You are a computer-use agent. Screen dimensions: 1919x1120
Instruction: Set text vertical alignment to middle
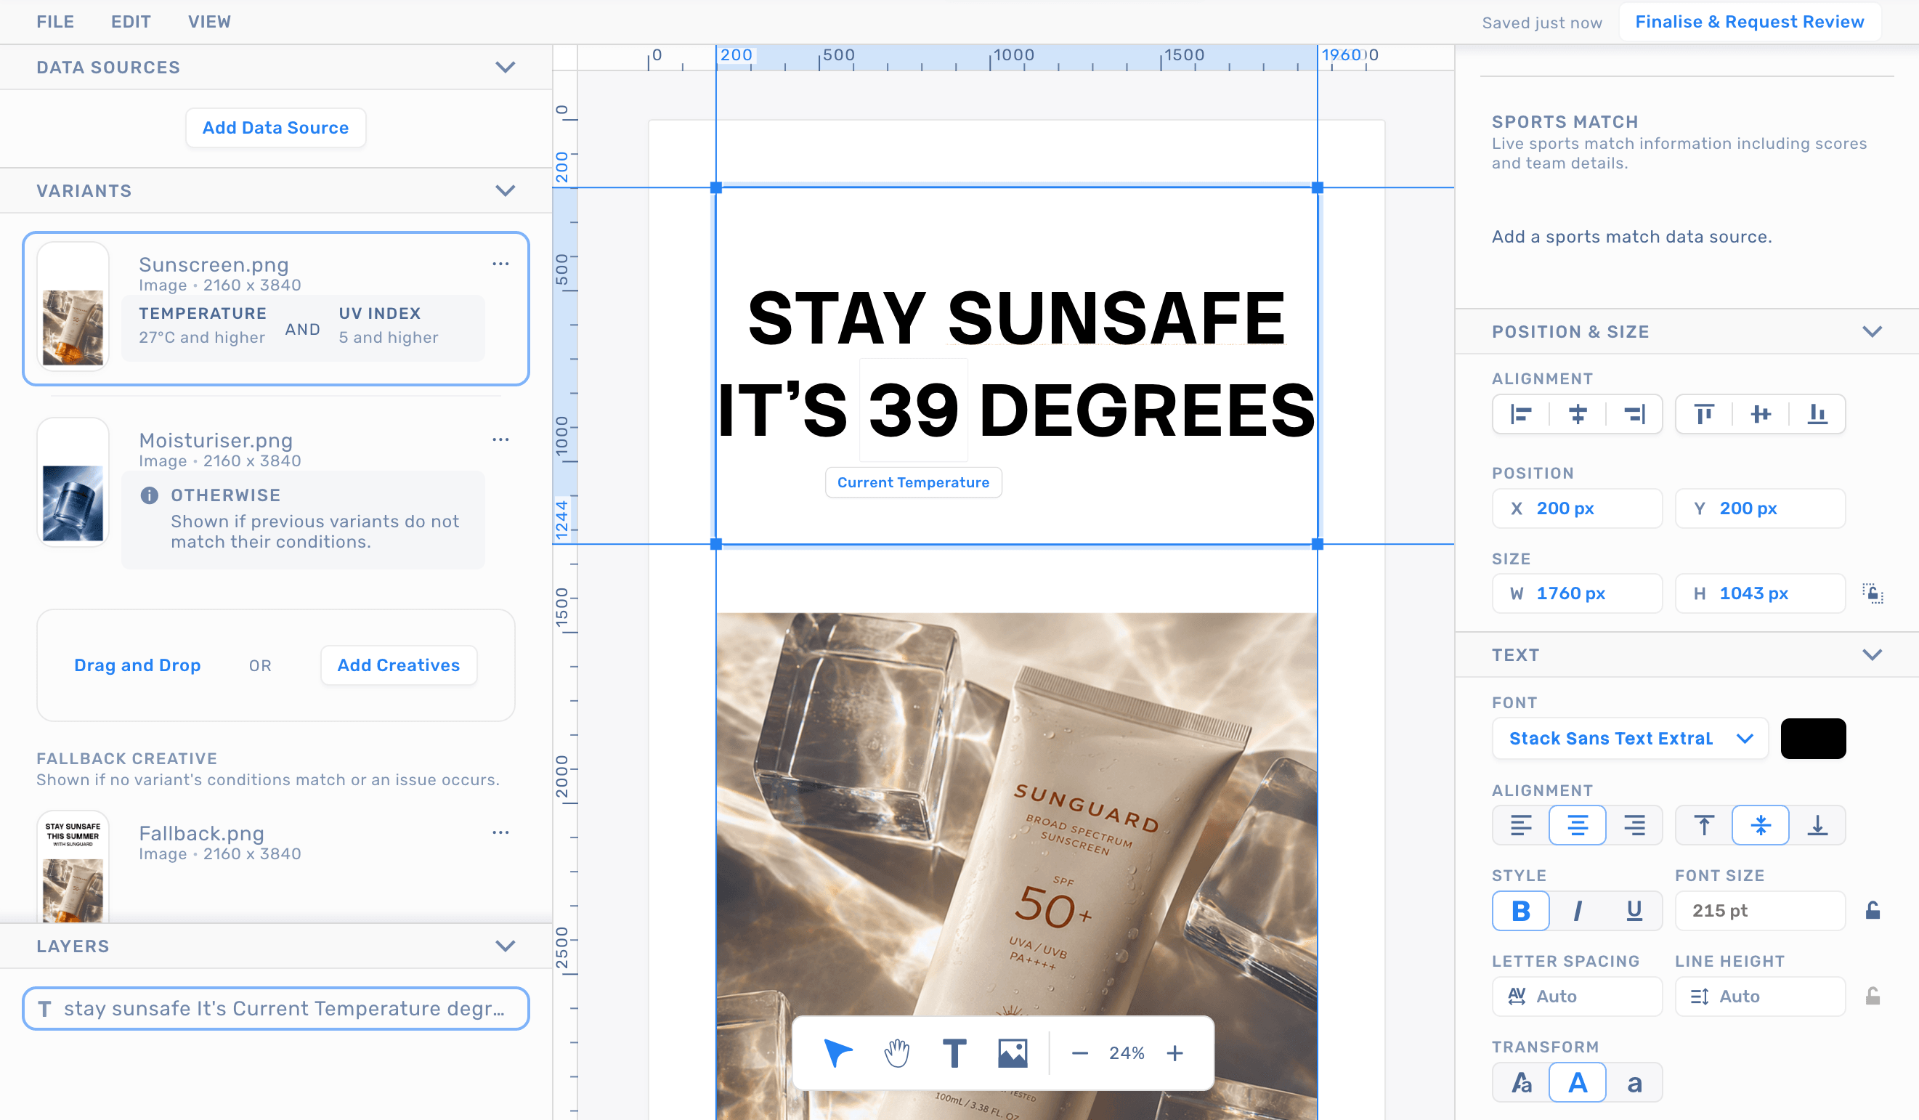[1761, 825]
